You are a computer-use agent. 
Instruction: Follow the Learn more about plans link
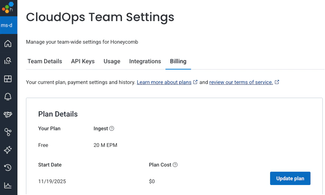pos(164,82)
